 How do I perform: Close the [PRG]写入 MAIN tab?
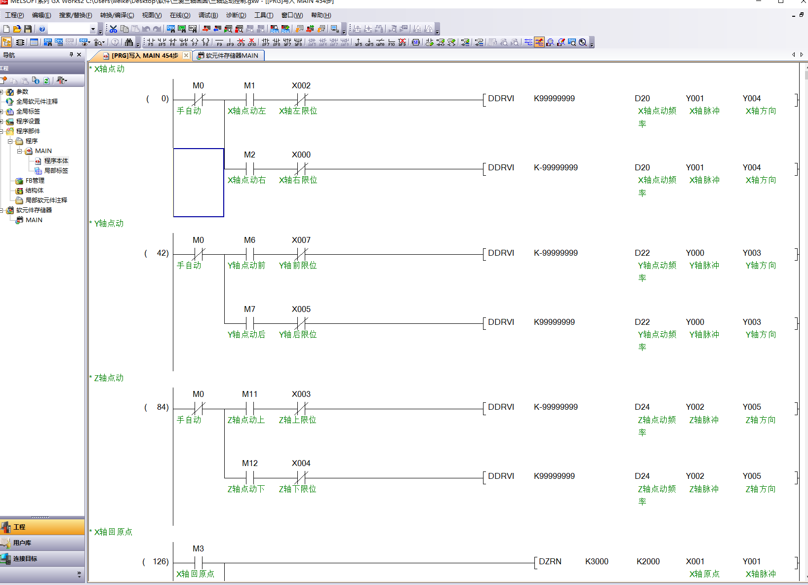[186, 55]
